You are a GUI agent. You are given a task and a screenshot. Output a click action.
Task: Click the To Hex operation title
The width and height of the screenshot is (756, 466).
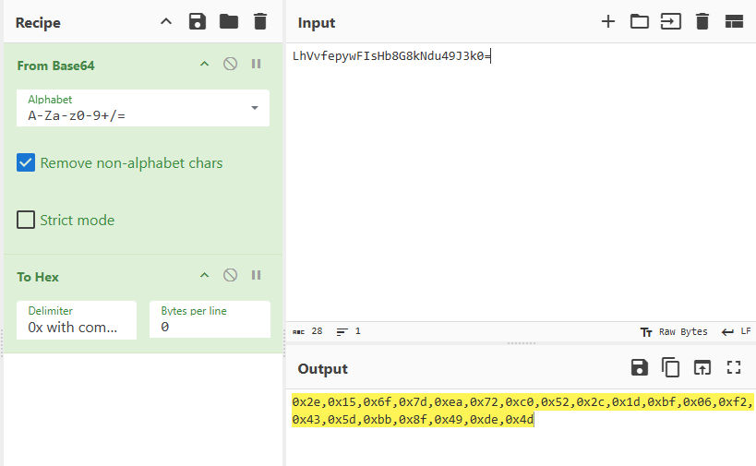(x=38, y=277)
